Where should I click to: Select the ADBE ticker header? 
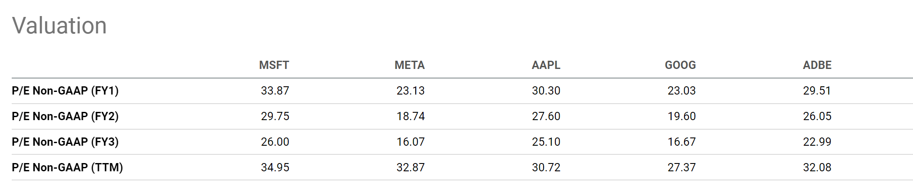tap(817, 65)
